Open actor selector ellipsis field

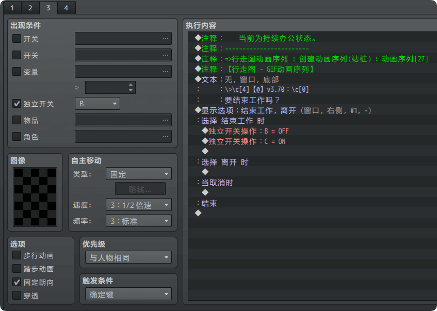pos(123,137)
